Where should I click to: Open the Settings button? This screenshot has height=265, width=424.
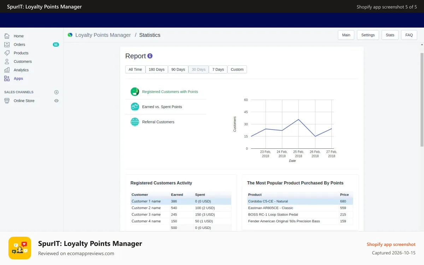[x=368, y=35]
